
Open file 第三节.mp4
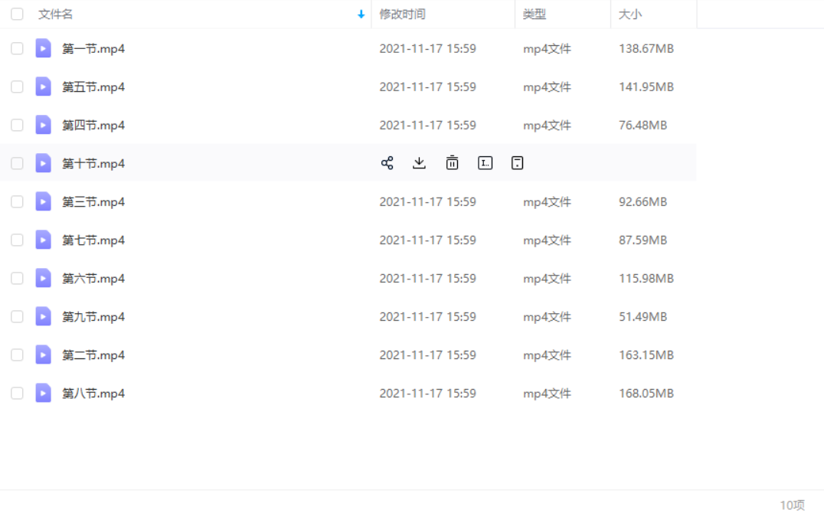tap(93, 202)
